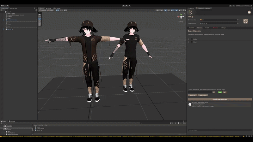This screenshot has width=253, height=142.
Task: Click the Duplicate selected button
Action: click(219, 99)
